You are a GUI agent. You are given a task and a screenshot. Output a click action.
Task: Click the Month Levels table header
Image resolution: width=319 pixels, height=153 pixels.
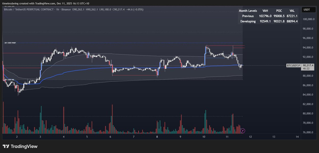pos(248,11)
